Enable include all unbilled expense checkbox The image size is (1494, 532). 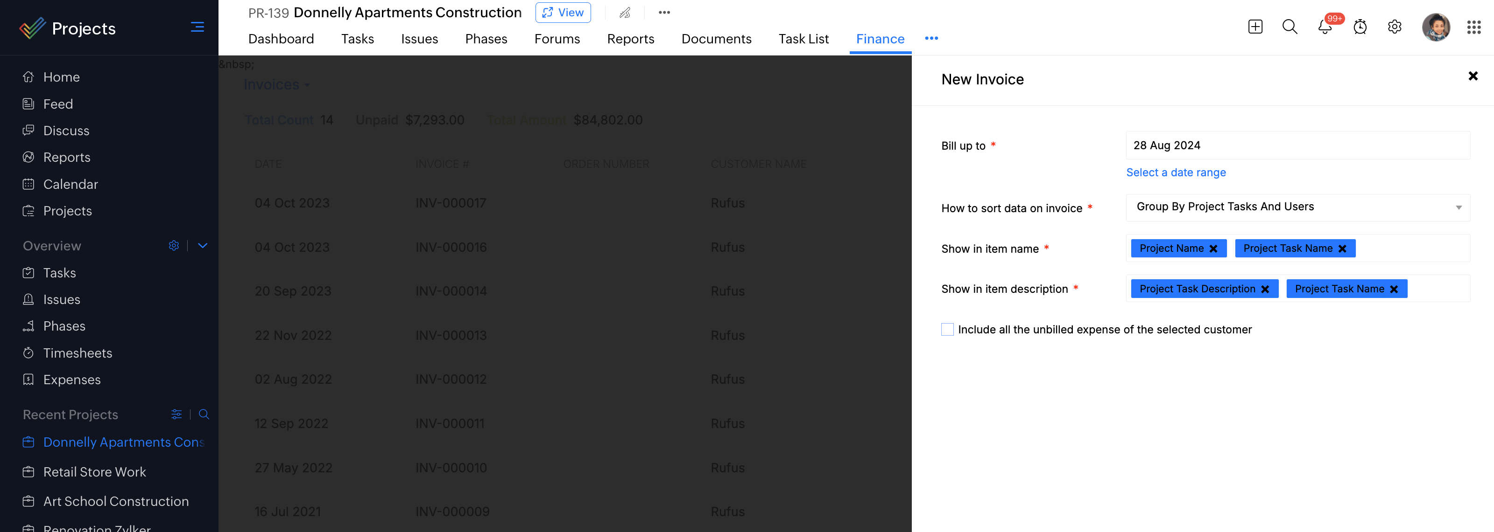point(947,329)
